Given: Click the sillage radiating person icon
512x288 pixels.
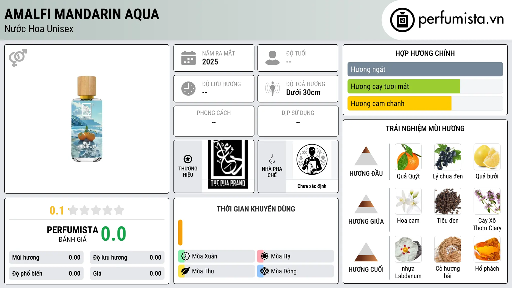Looking at the screenshot, I should coord(272,88).
